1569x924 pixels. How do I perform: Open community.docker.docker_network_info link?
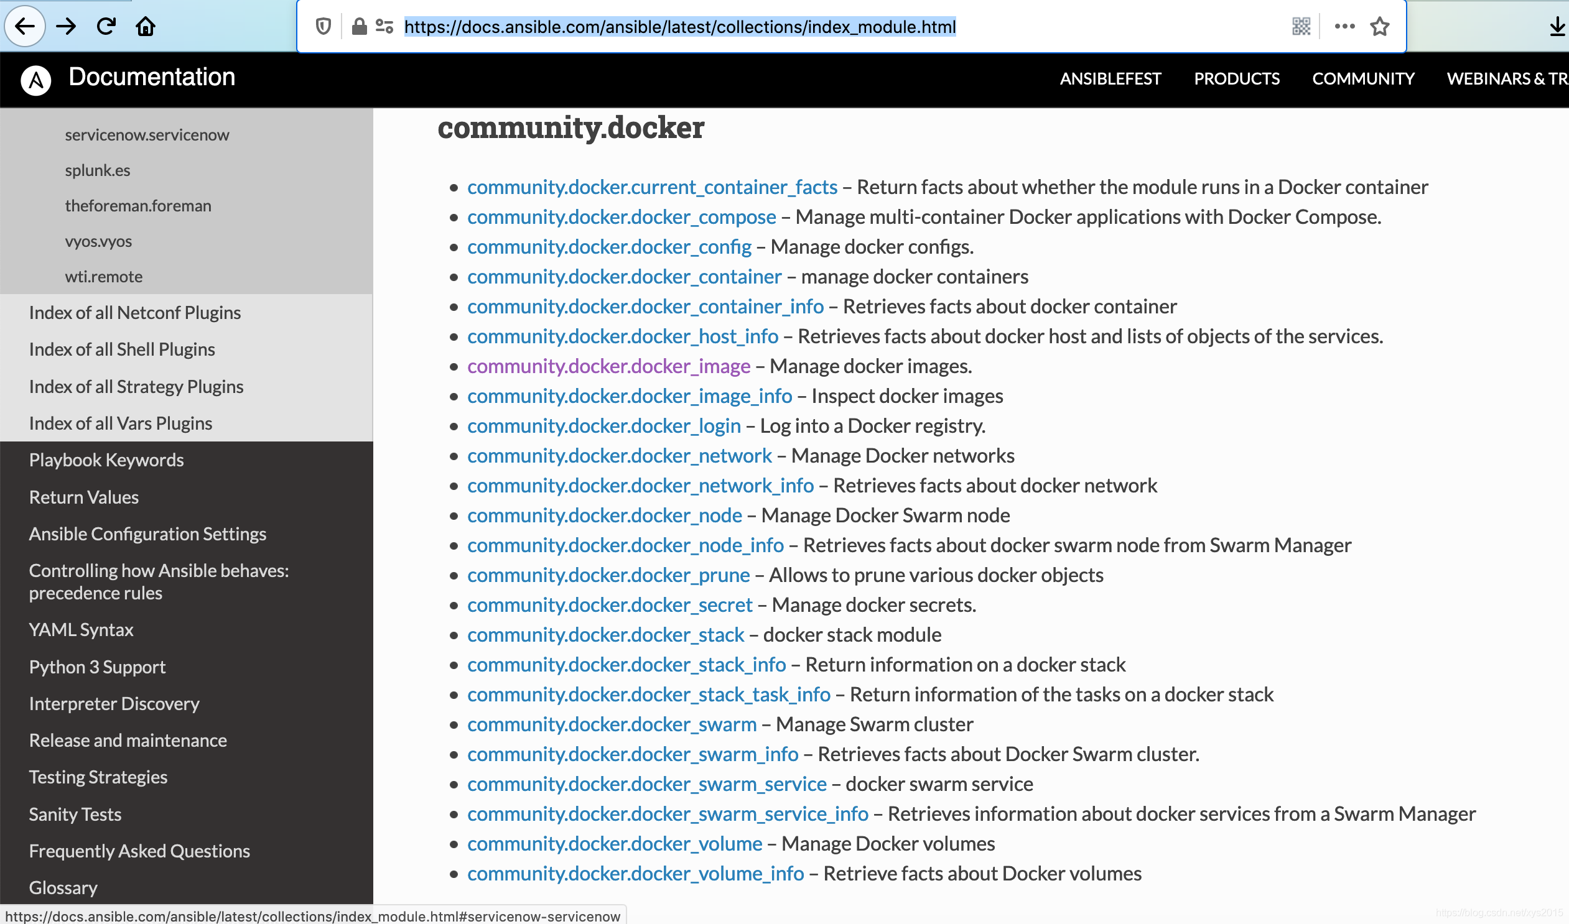(x=641, y=486)
